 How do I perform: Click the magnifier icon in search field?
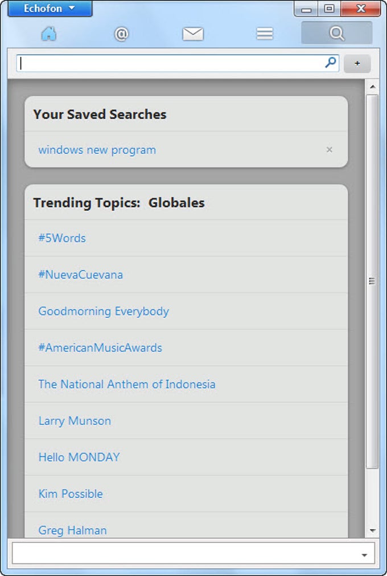click(x=331, y=63)
